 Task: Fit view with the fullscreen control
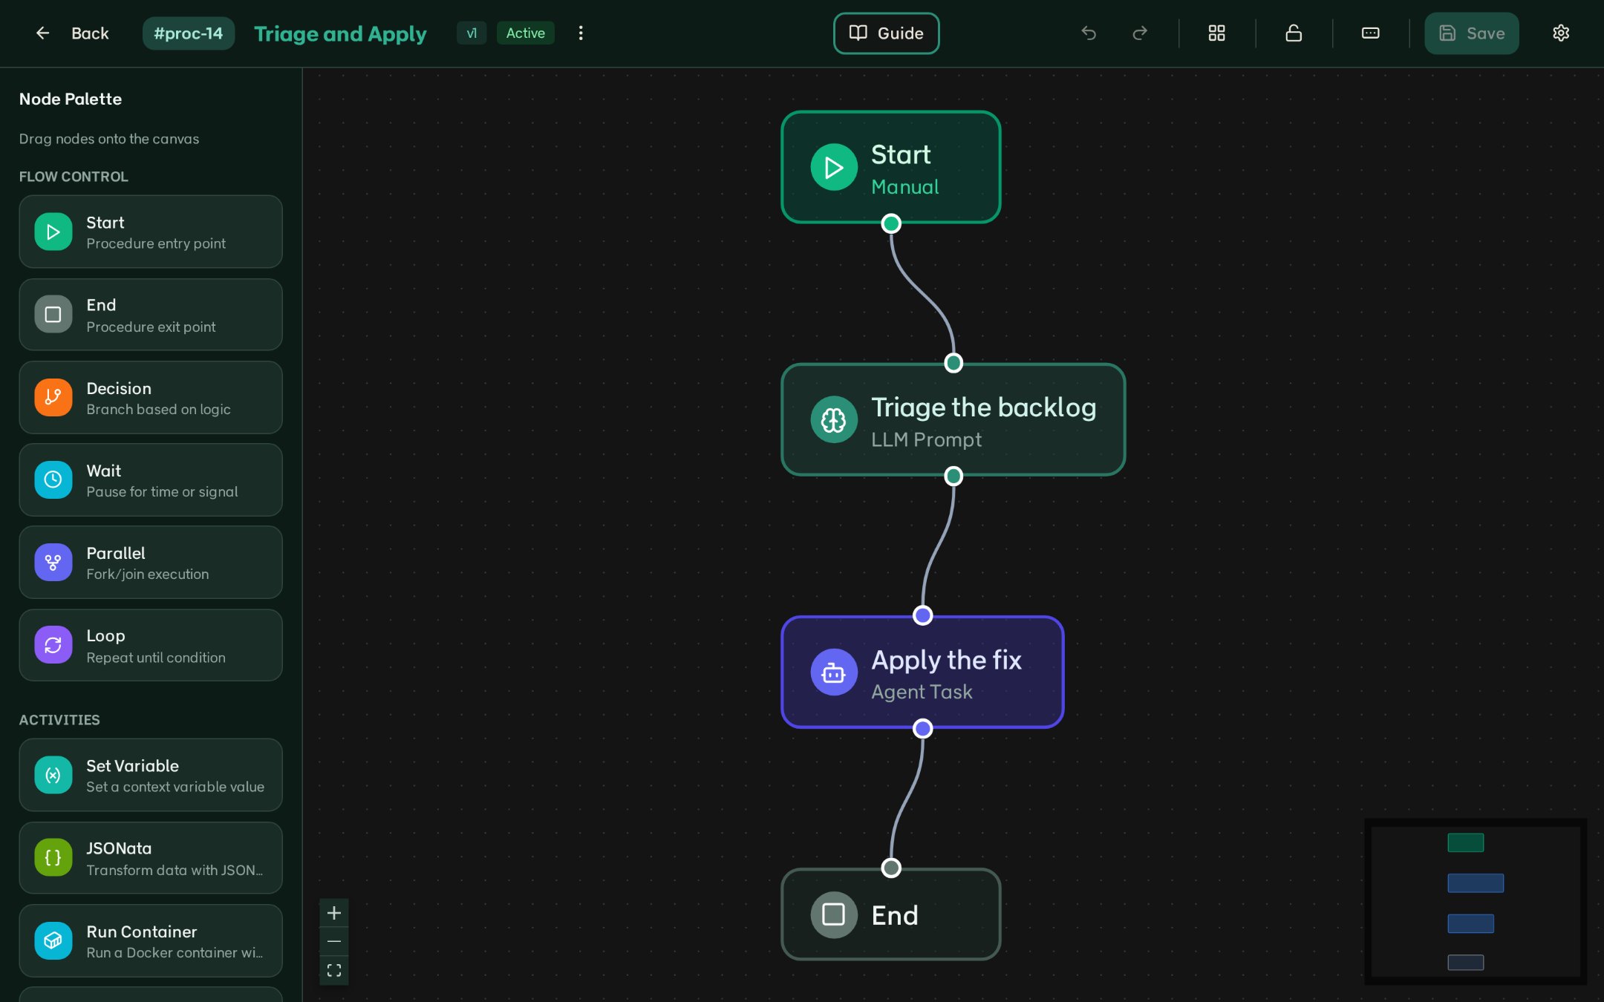(334, 970)
